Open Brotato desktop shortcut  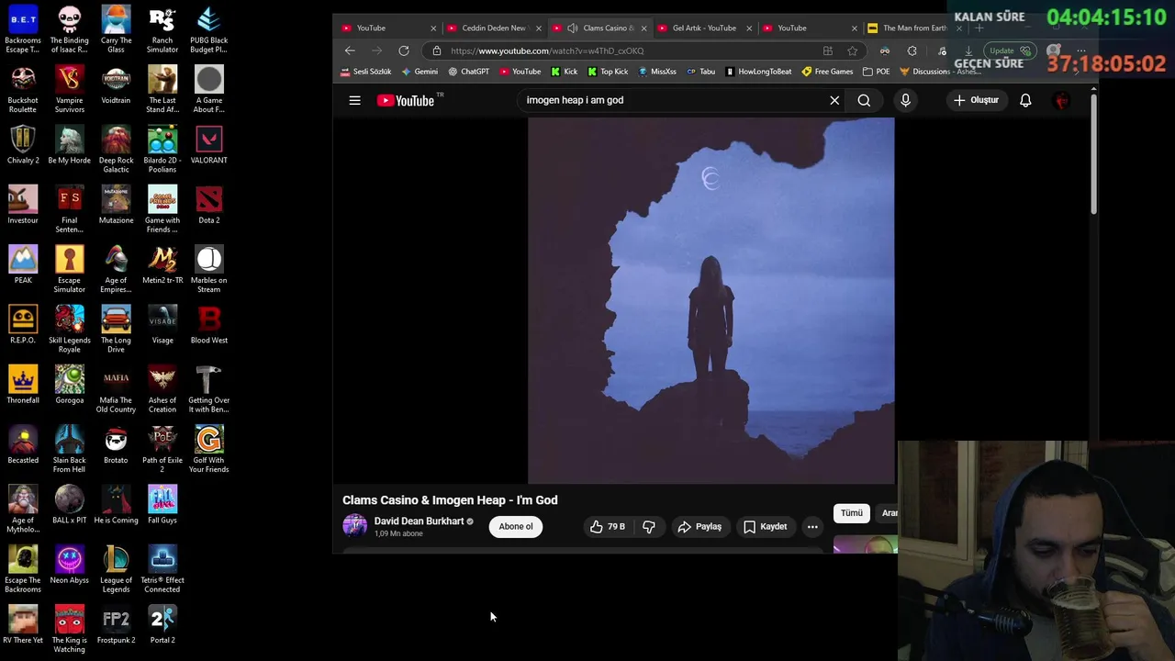[116, 445]
